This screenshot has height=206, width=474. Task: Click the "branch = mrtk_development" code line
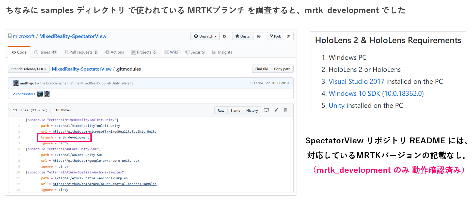(65, 138)
